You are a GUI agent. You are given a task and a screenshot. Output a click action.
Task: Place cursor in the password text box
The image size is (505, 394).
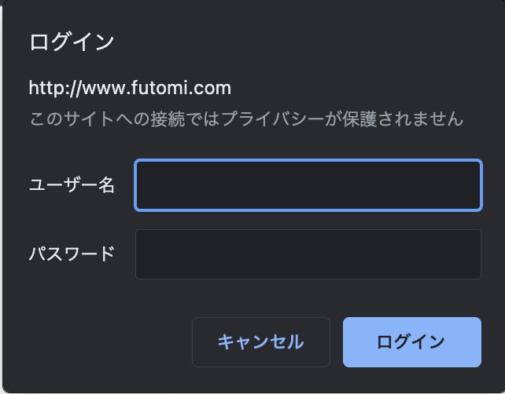[308, 254]
